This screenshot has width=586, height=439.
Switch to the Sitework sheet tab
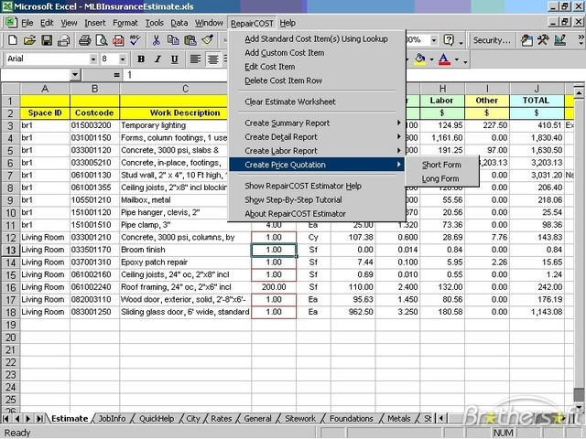tap(300, 419)
